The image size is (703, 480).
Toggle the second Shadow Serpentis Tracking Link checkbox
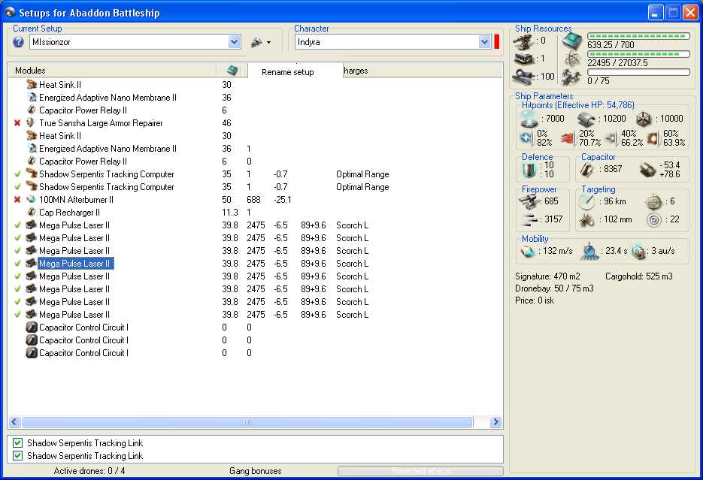pos(18,456)
